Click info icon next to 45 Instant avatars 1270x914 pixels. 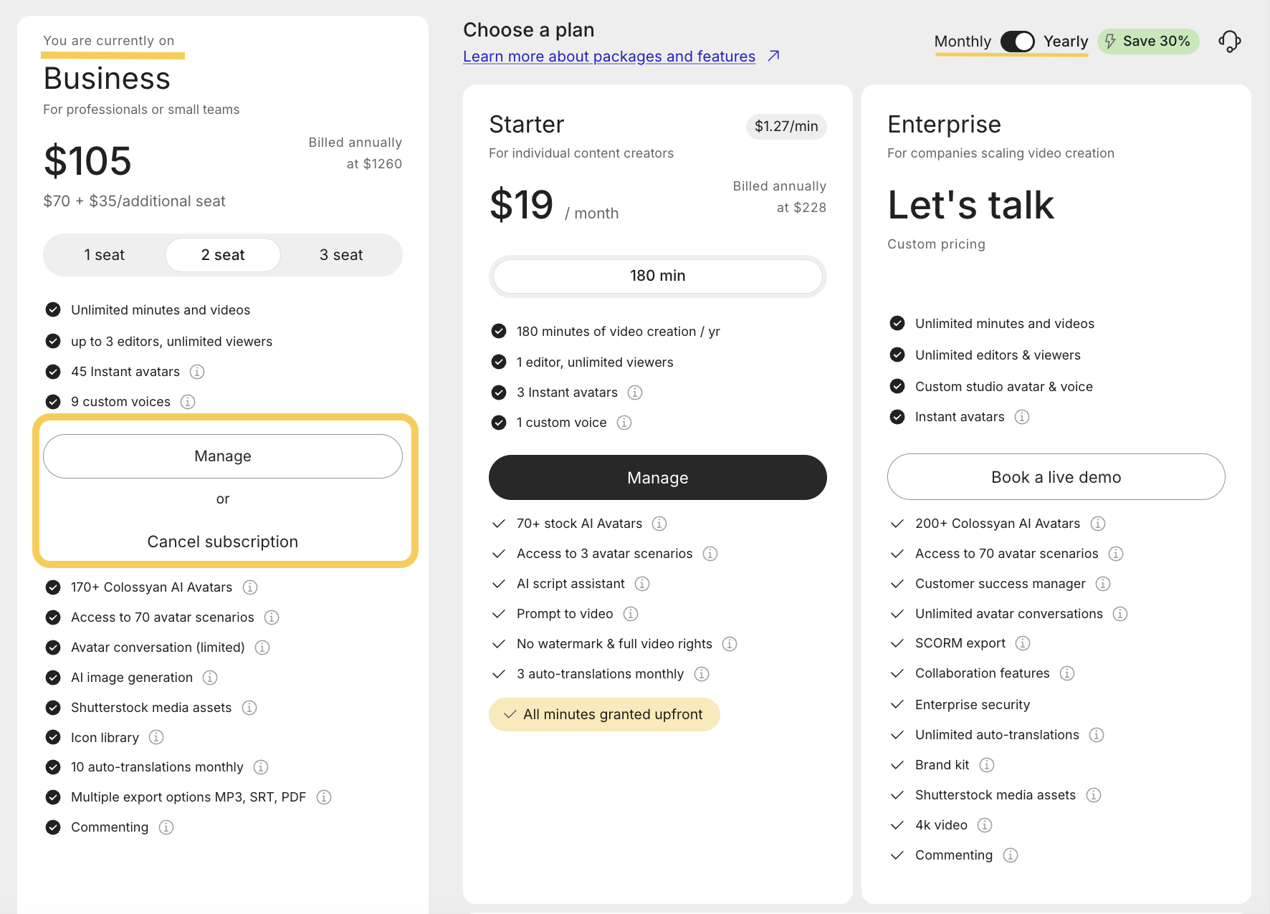pyautogui.click(x=197, y=372)
